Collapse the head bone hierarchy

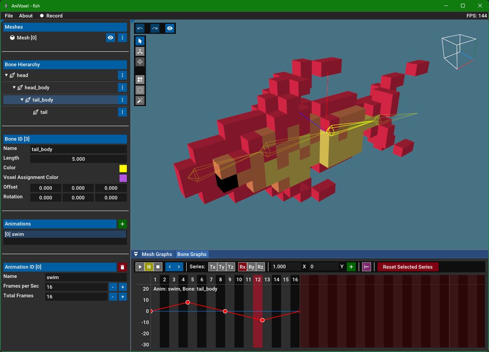click(x=6, y=75)
